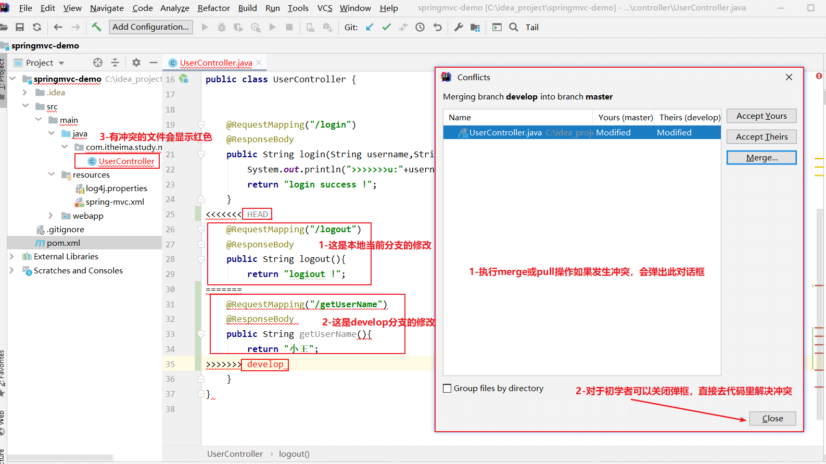Image resolution: width=826 pixels, height=464 pixels.
Task: Click the Accept Yours button
Action: pyautogui.click(x=761, y=116)
